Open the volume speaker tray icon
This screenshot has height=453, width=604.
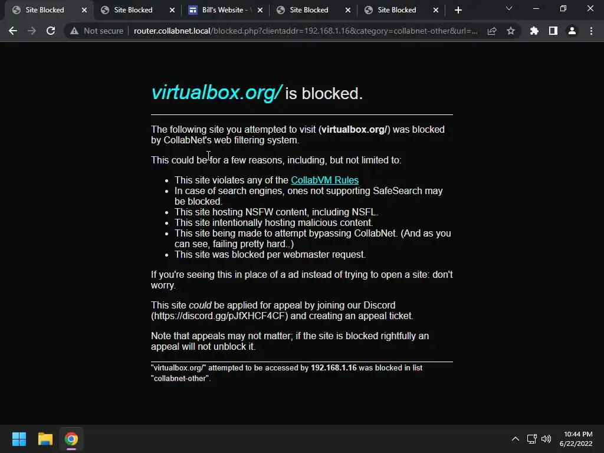click(546, 439)
